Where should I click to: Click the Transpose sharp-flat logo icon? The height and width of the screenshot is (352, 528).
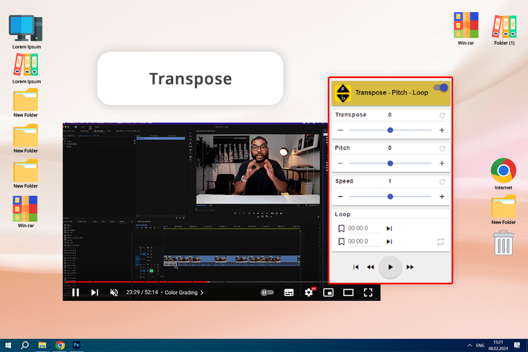pyautogui.click(x=343, y=93)
